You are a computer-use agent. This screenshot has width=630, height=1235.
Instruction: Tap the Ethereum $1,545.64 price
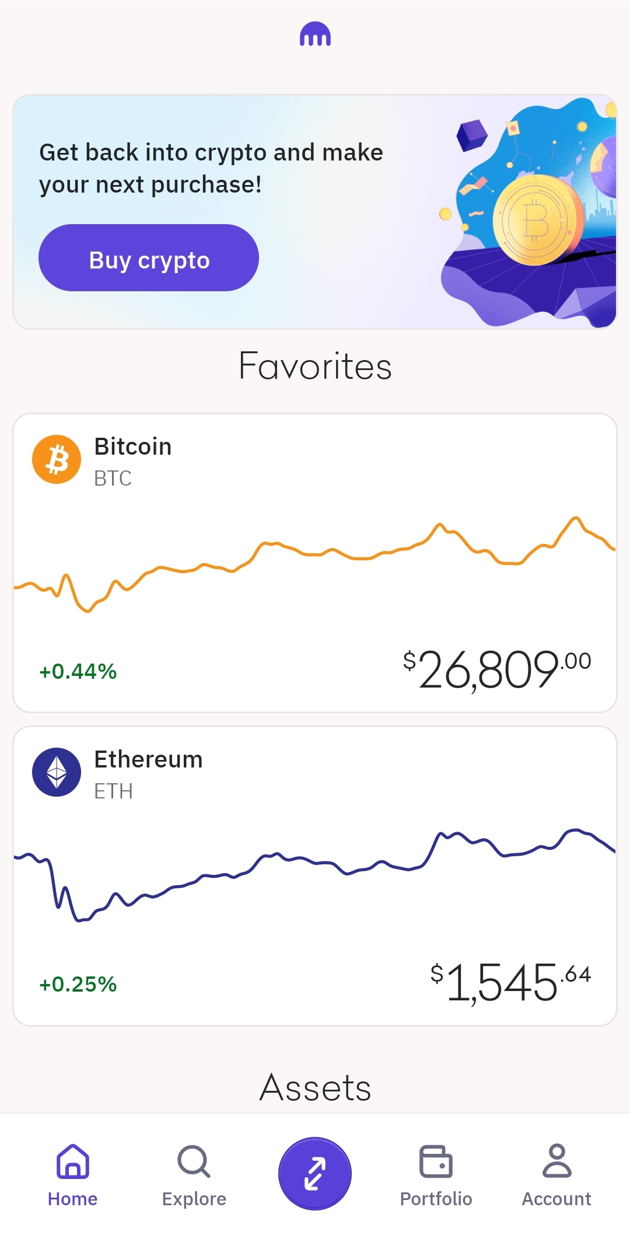[510, 983]
